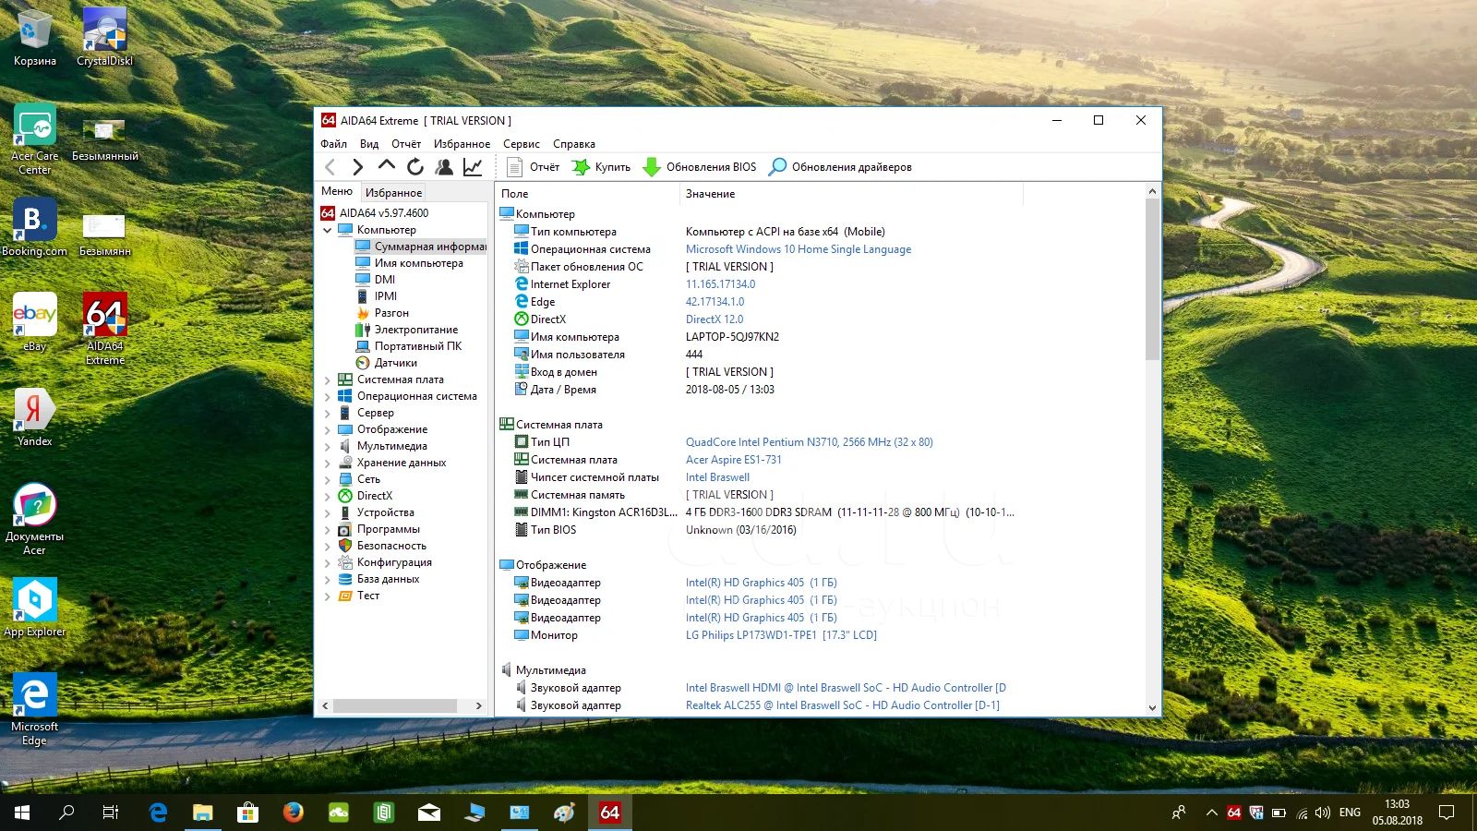Image resolution: width=1477 pixels, height=831 pixels.
Task: Expand the Программы tree node
Action: pyautogui.click(x=328, y=529)
